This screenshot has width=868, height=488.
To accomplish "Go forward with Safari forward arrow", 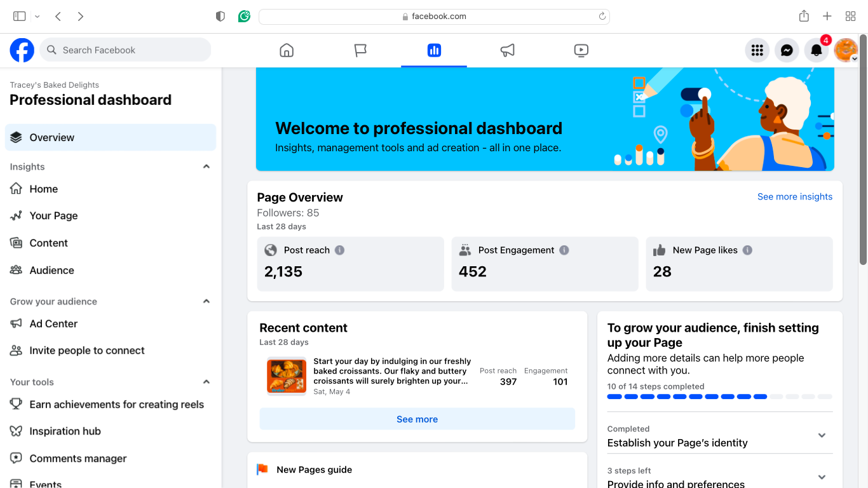I will (81, 17).
